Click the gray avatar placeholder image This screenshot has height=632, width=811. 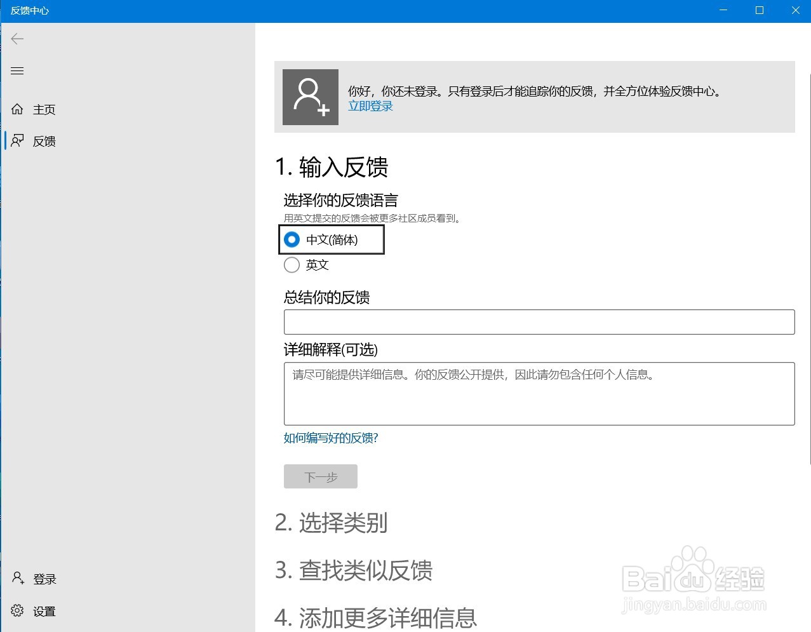310,97
